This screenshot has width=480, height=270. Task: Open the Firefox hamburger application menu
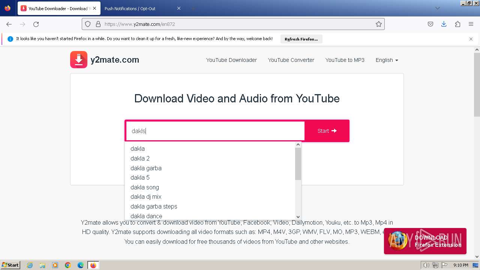click(471, 24)
